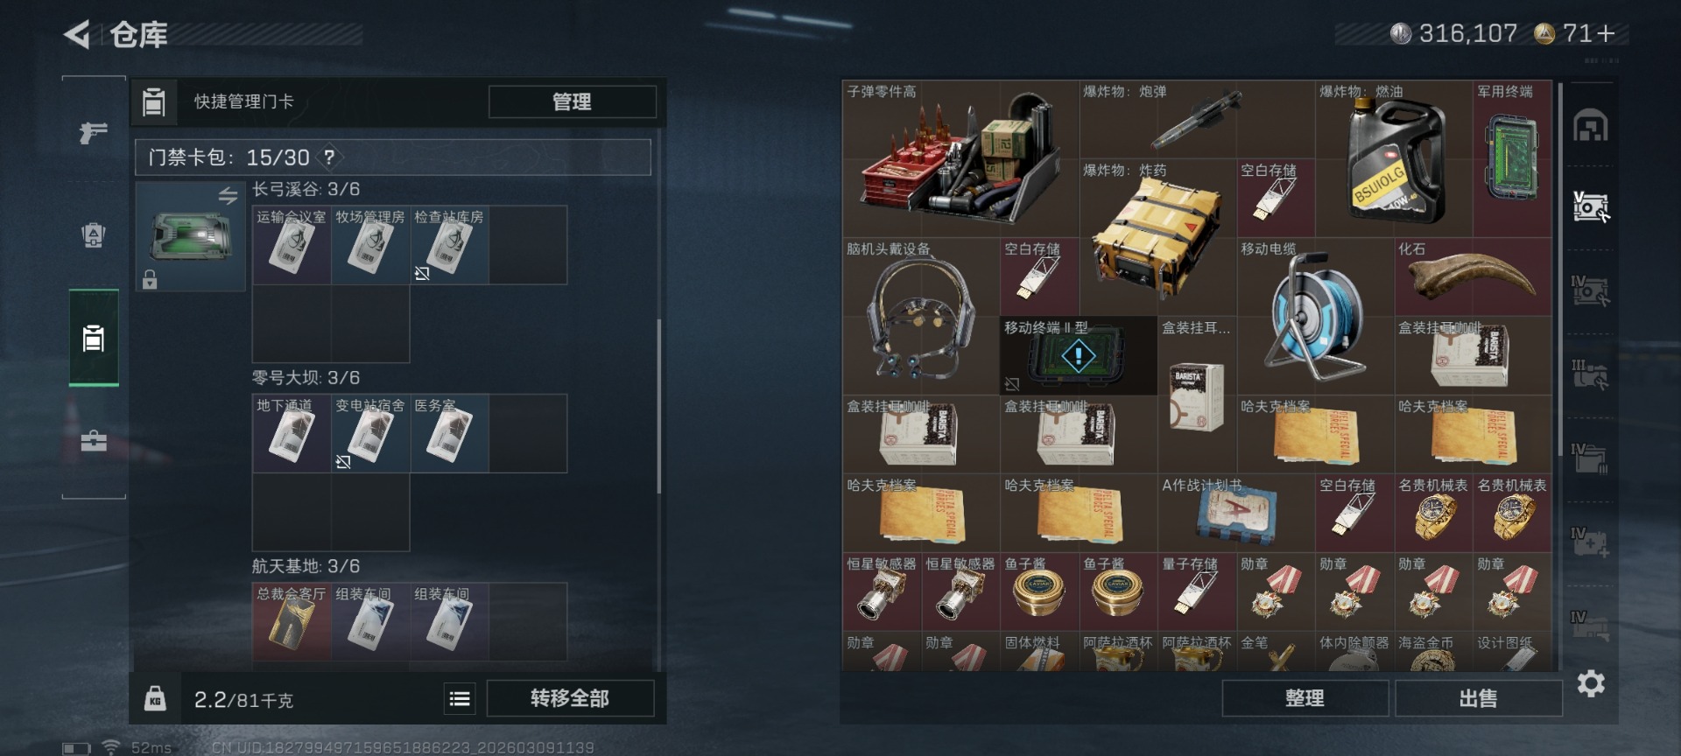Screen dimensions: 1681x756
Task: Select the main stash icon on right sidebar
Action: [x=1591, y=127]
